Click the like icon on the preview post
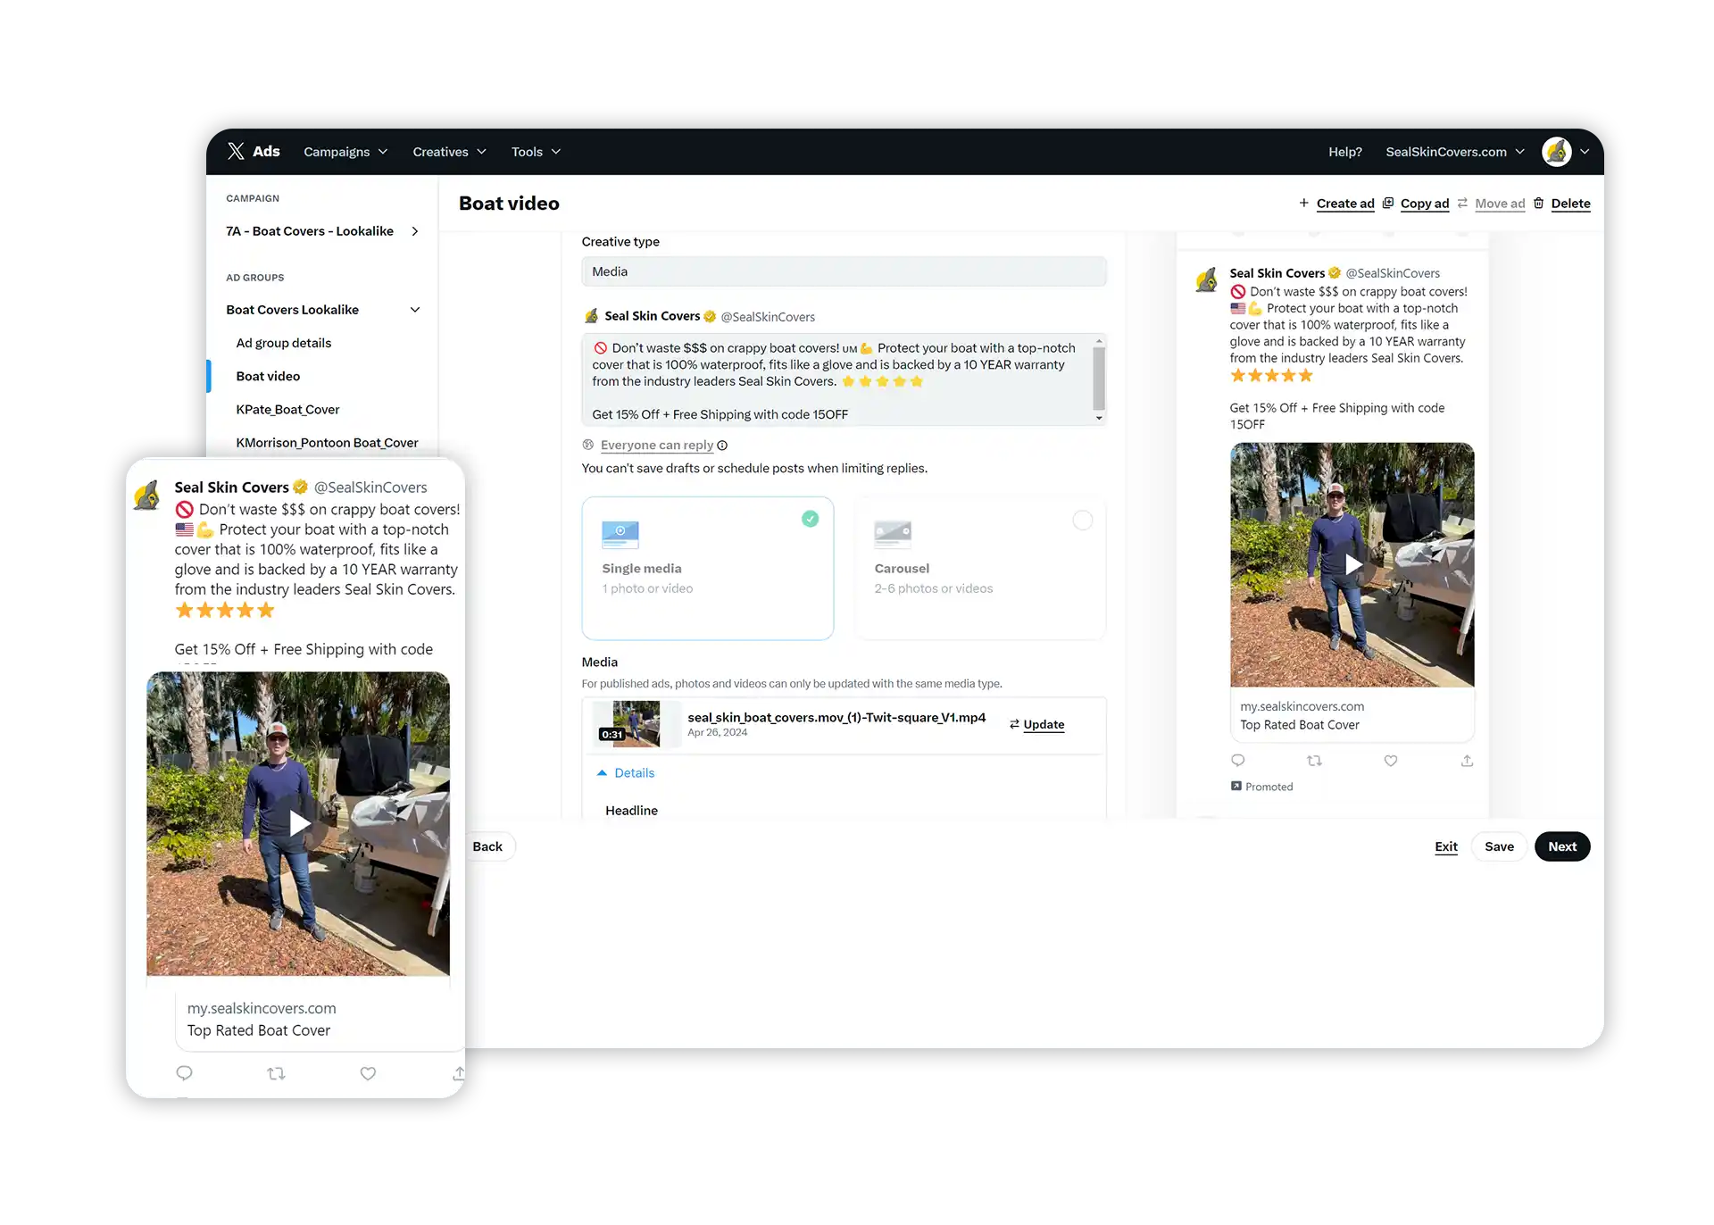1714x1225 pixels. [x=1390, y=761]
